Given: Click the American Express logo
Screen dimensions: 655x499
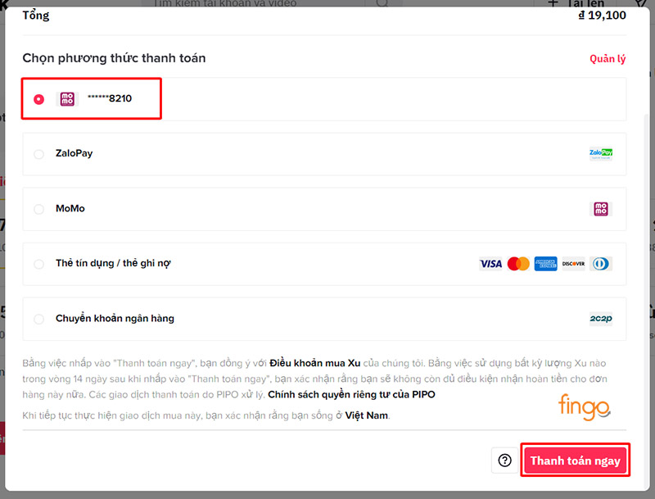Looking at the screenshot, I should click(x=545, y=264).
